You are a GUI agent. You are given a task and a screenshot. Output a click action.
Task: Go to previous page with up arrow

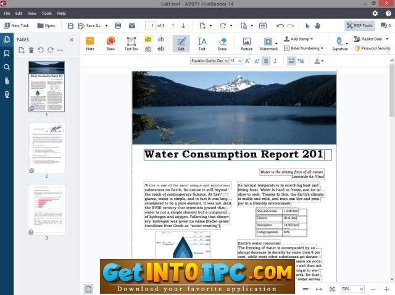173,25
